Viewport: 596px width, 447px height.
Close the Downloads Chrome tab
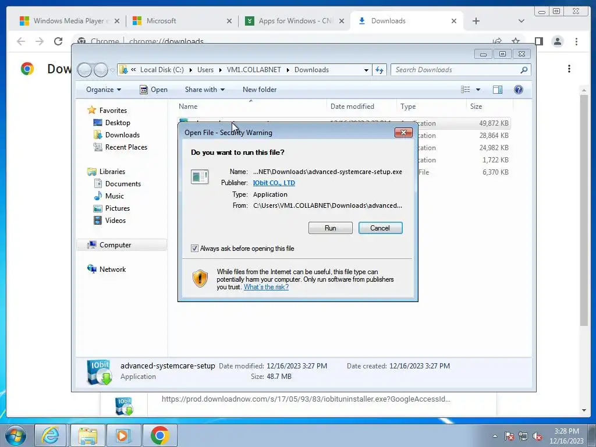point(454,21)
